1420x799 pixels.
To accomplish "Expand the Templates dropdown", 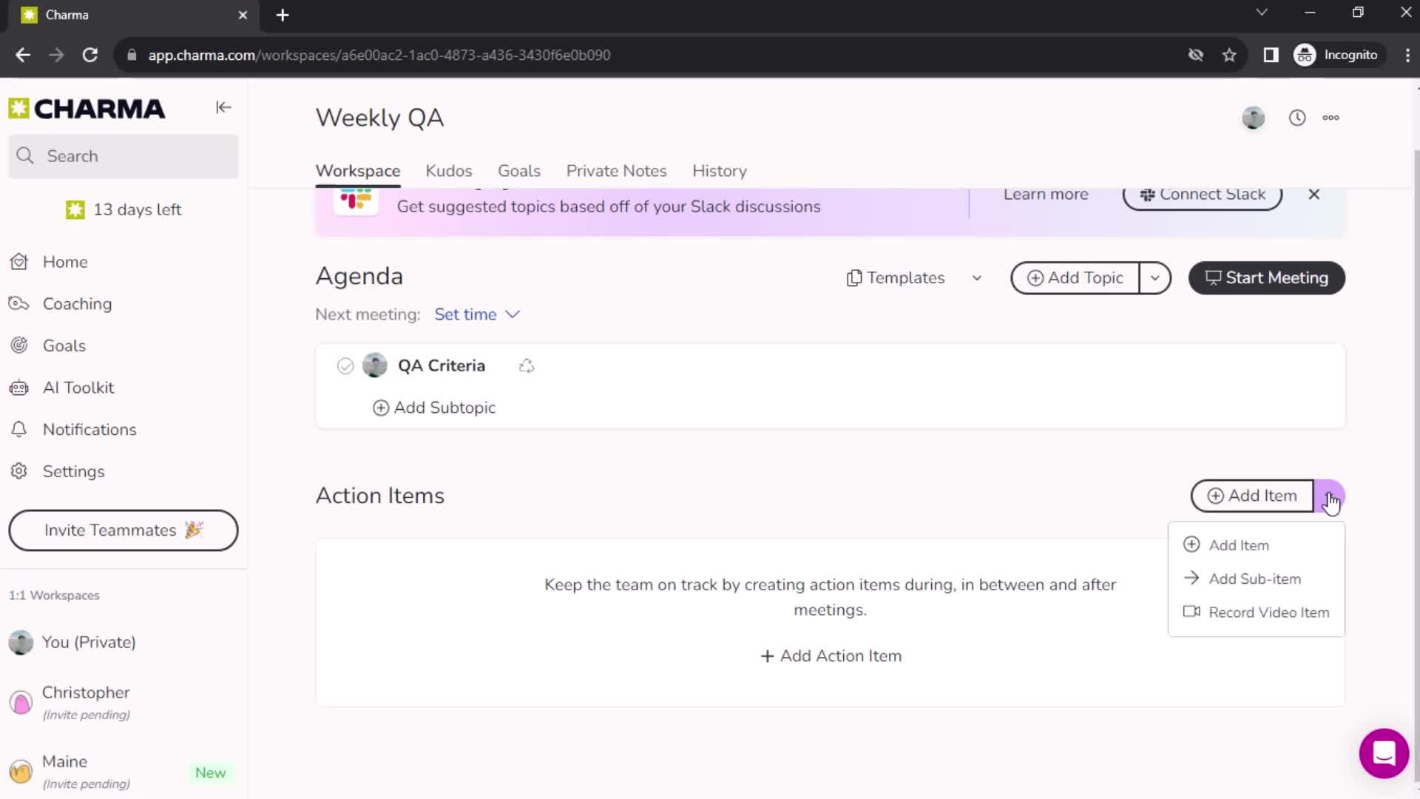I will pyautogui.click(x=976, y=277).
